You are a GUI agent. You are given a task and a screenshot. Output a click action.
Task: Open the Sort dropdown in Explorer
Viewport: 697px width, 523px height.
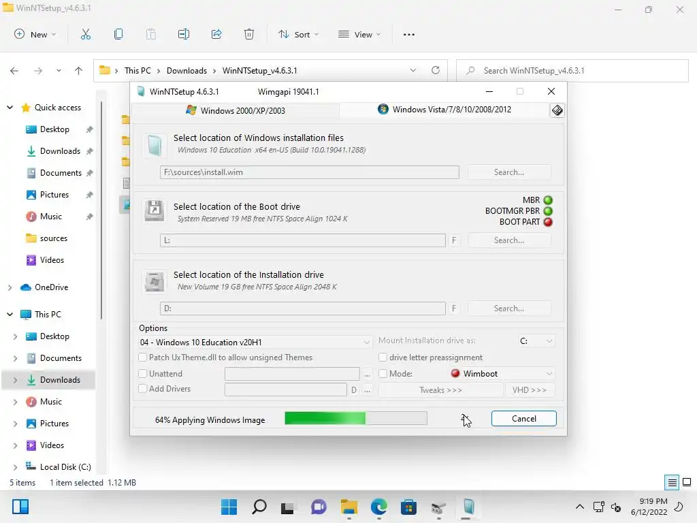(298, 34)
